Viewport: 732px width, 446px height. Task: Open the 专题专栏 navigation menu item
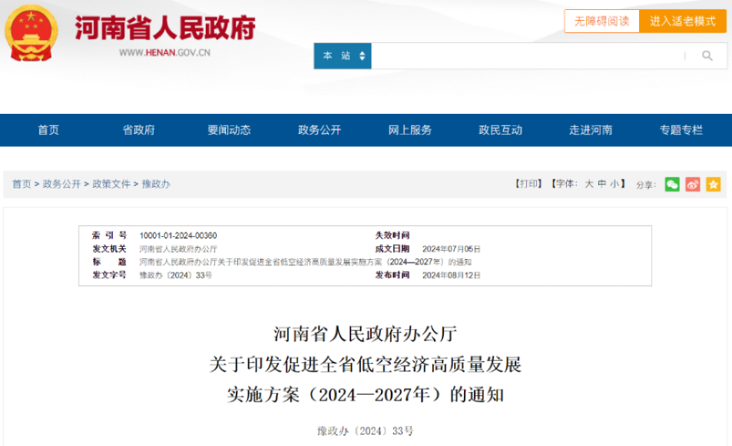681,130
